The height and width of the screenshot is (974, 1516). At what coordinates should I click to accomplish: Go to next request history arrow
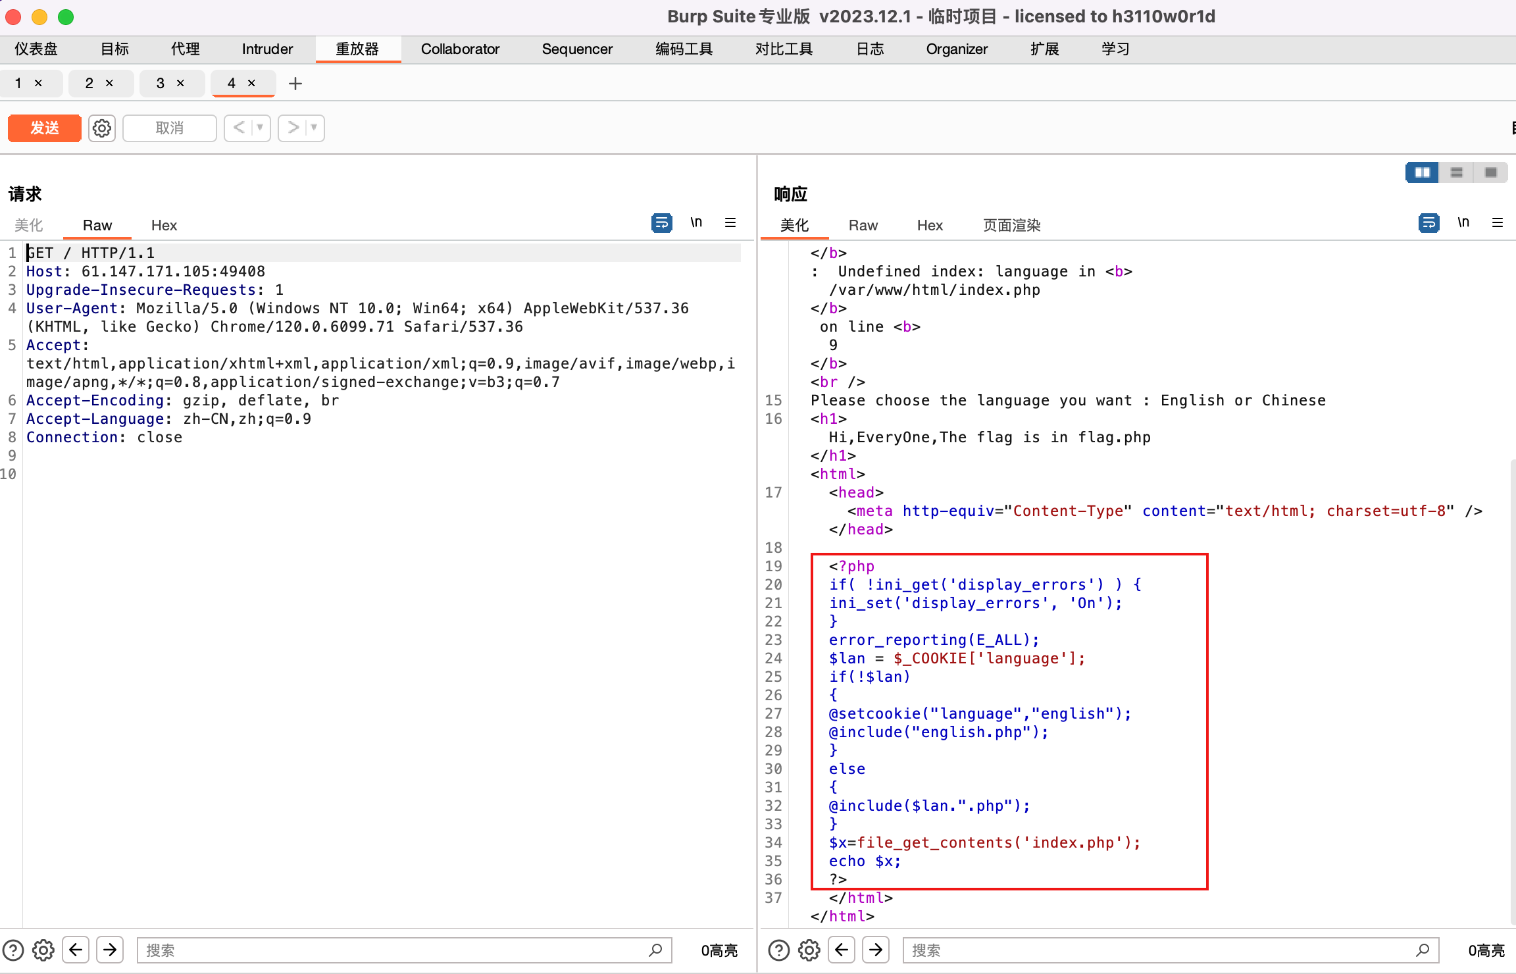(x=293, y=128)
